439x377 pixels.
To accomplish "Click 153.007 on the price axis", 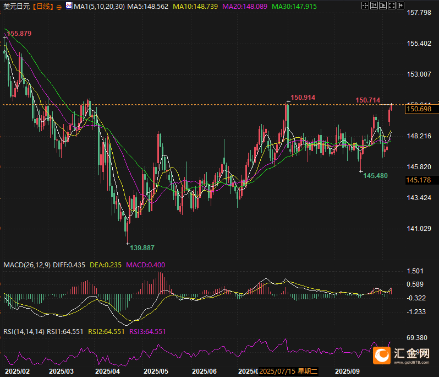I will tap(419, 74).
